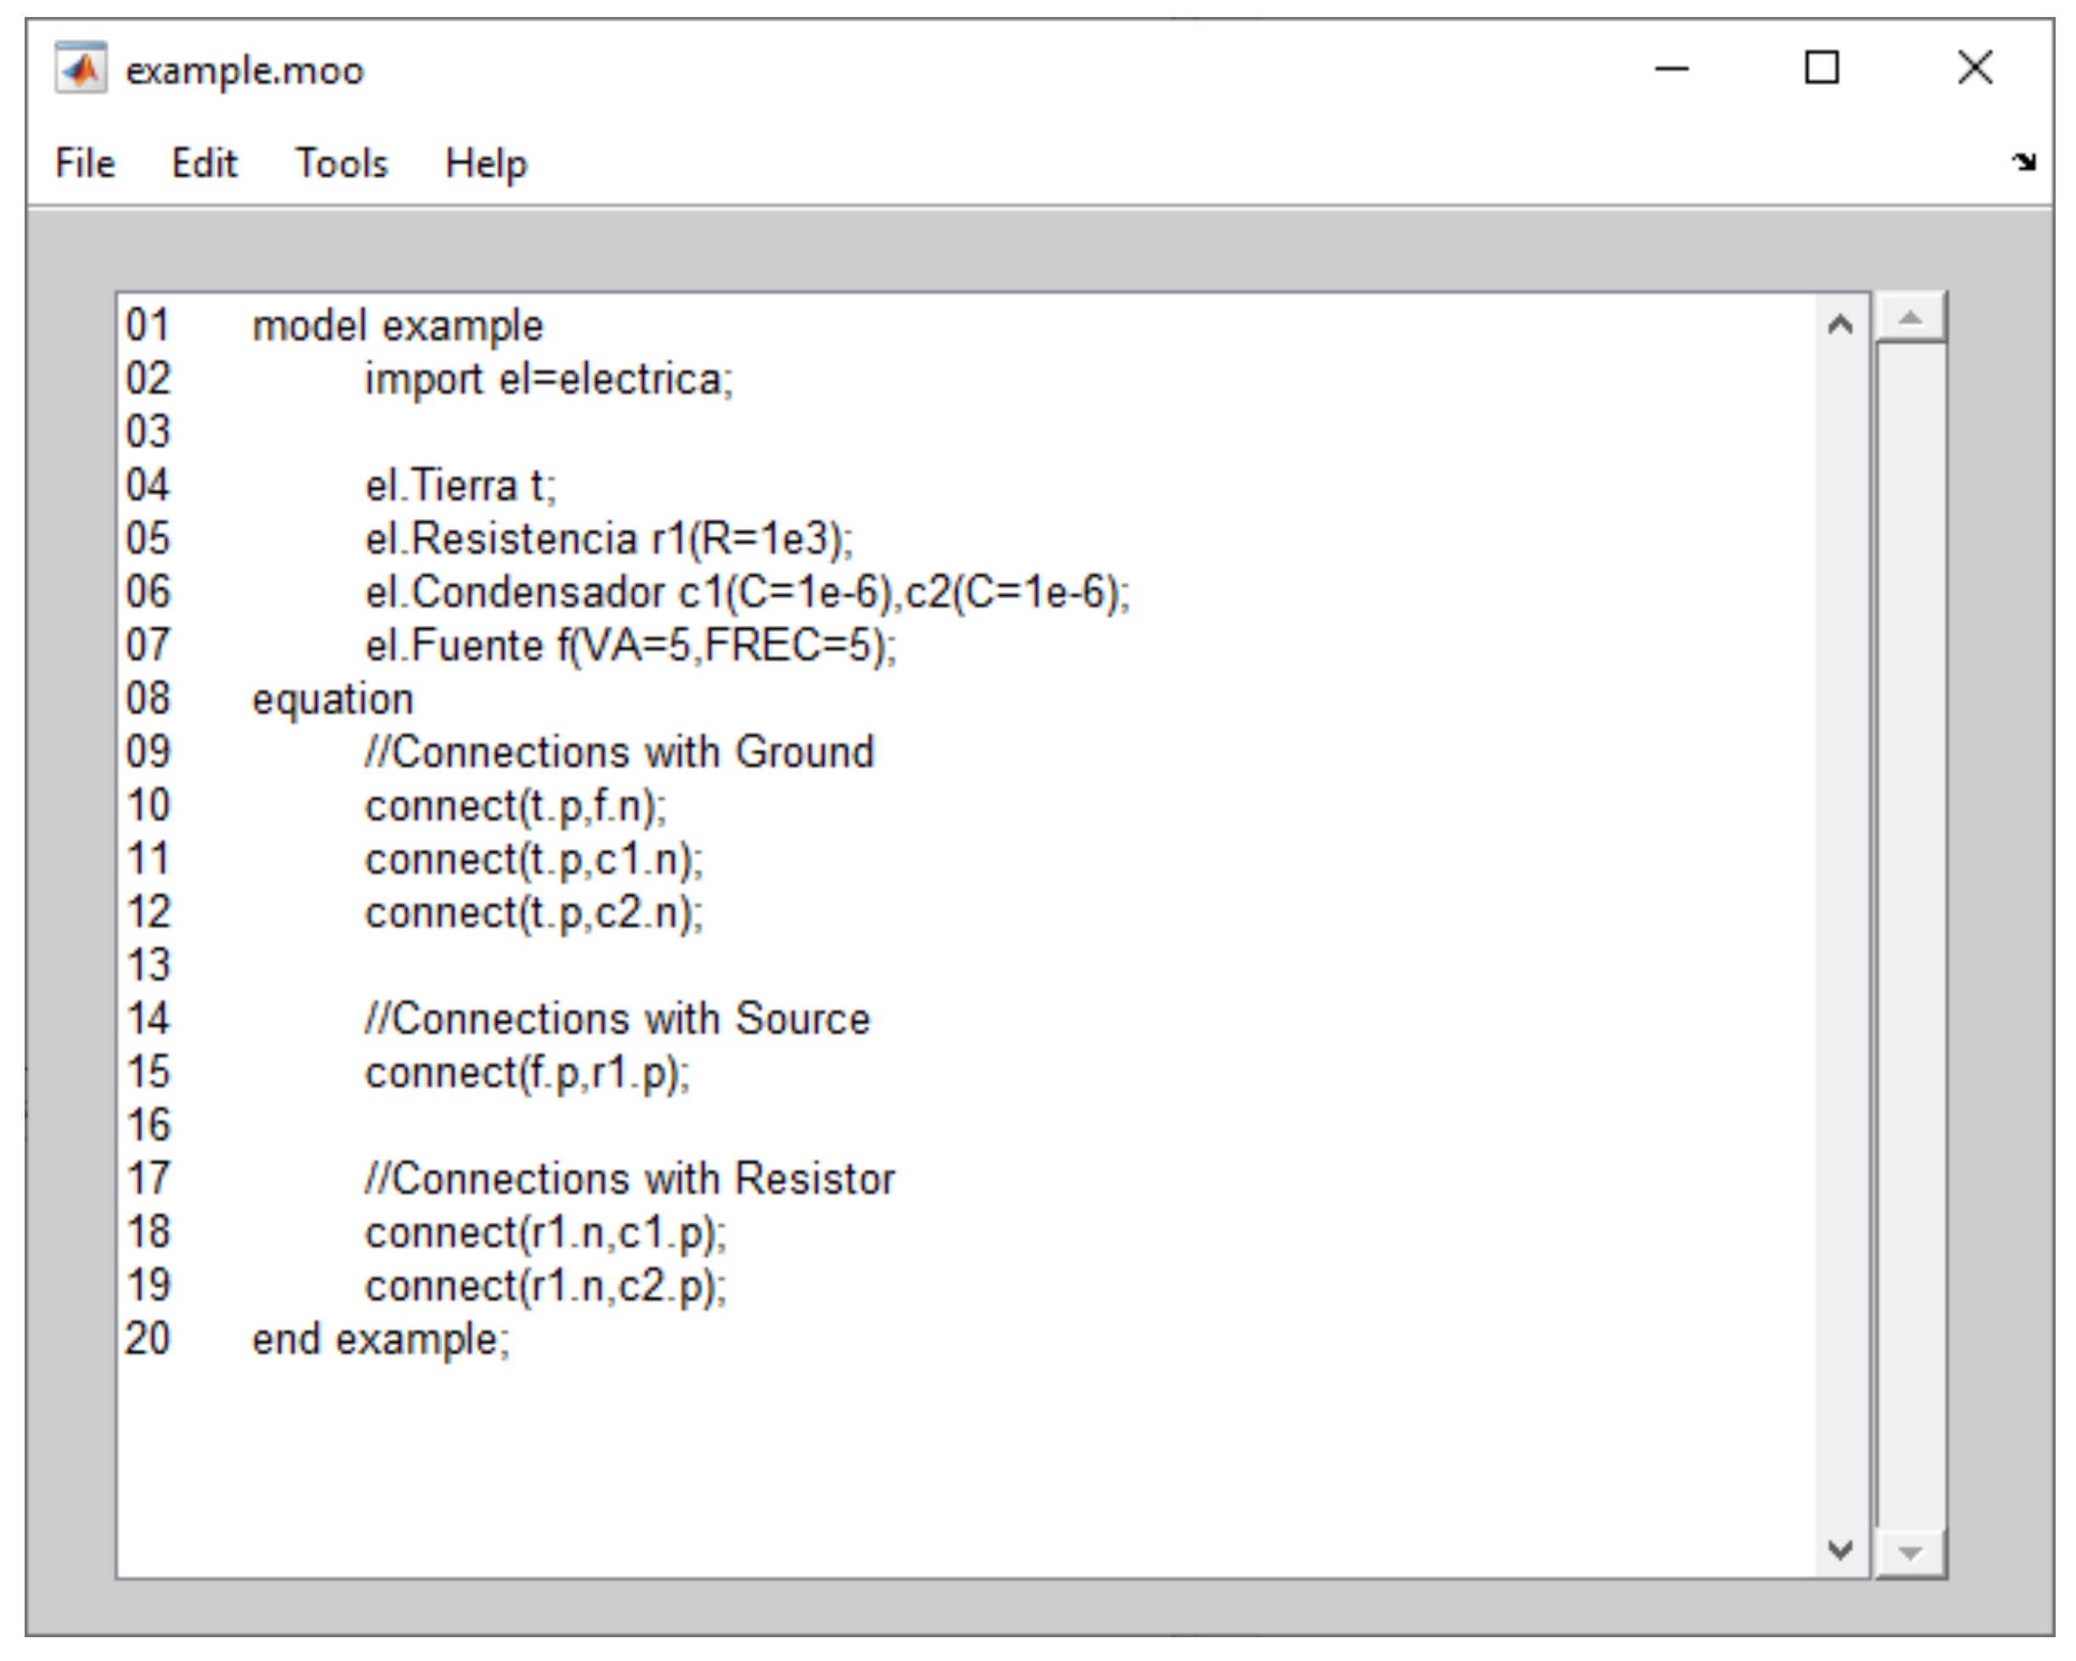
Task: Place cursor on 'model example' line
Action: [398, 326]
